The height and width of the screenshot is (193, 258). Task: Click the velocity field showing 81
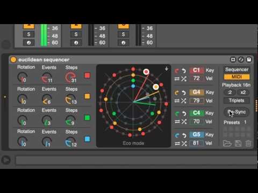(197, 143)
